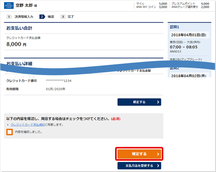Select the 完了 step label
Image resolution: width=216 pixels, height=172 pixels.
click(71, 17)
